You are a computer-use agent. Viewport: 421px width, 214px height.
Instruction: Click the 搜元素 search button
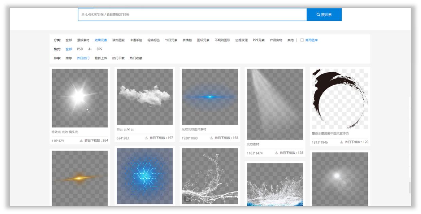point(325,15)
